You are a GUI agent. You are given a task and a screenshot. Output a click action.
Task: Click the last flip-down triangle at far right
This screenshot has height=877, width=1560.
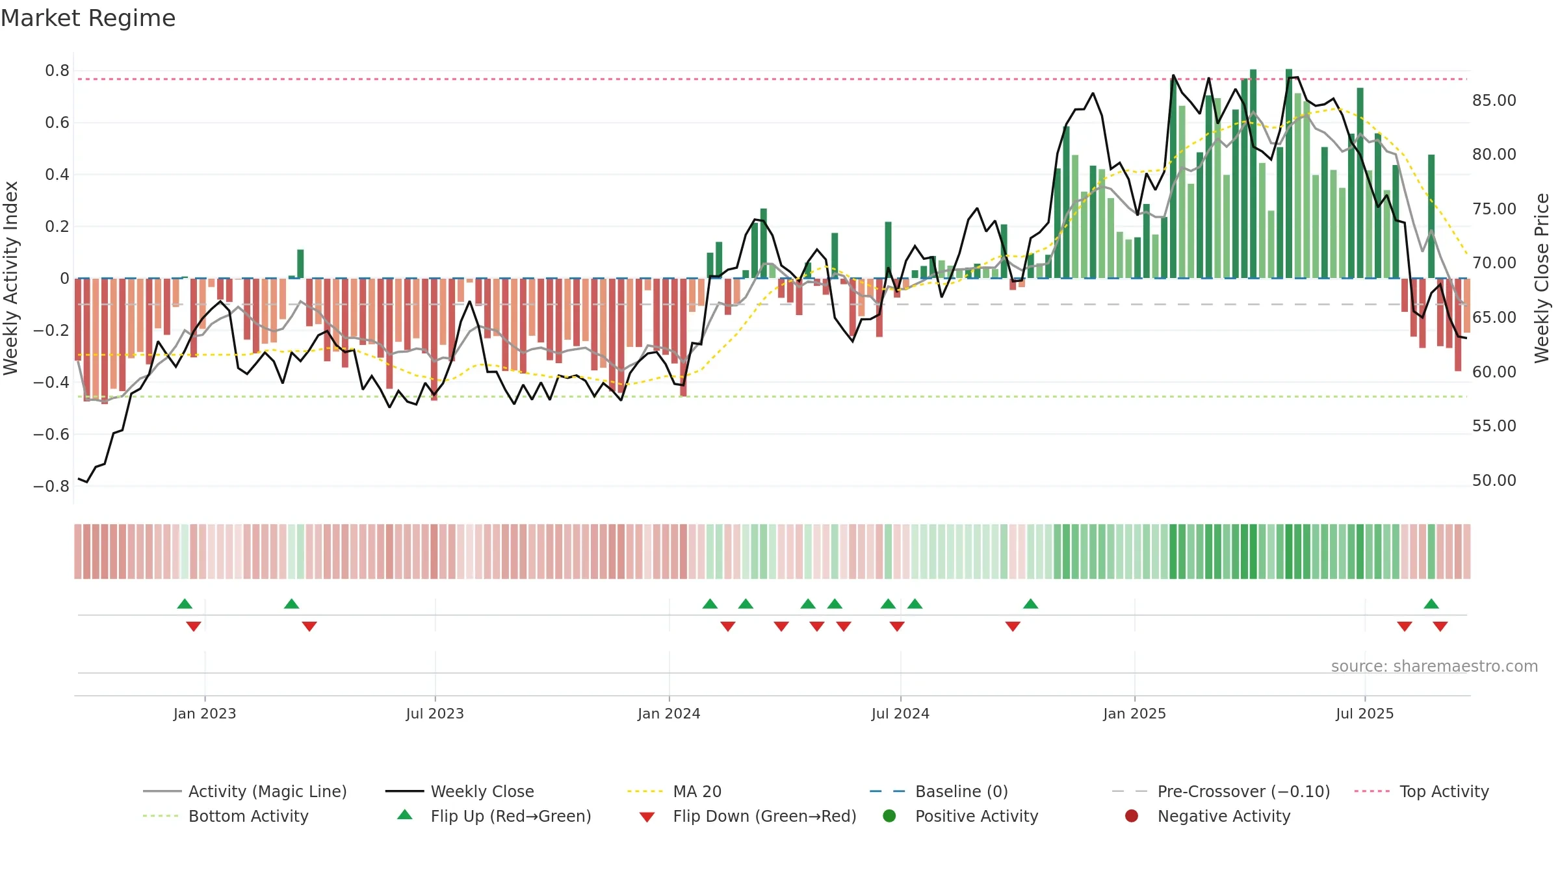coord(1440,626)
